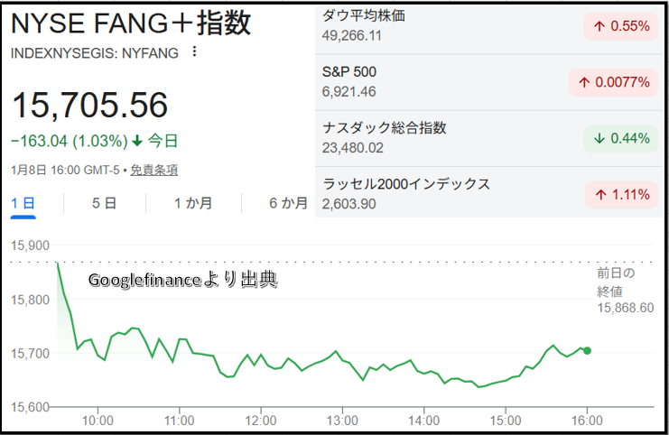Click the Dow up-arrow 0.55% badge
The height and width of the screenshot is (435, 669).
[x=621, y=26]
